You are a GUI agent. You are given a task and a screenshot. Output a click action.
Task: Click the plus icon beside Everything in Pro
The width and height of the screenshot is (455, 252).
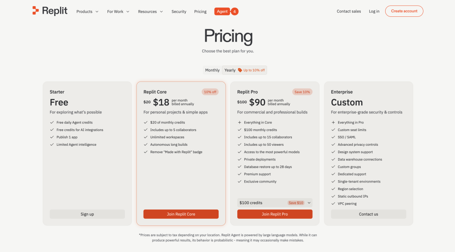pos(333,122)
